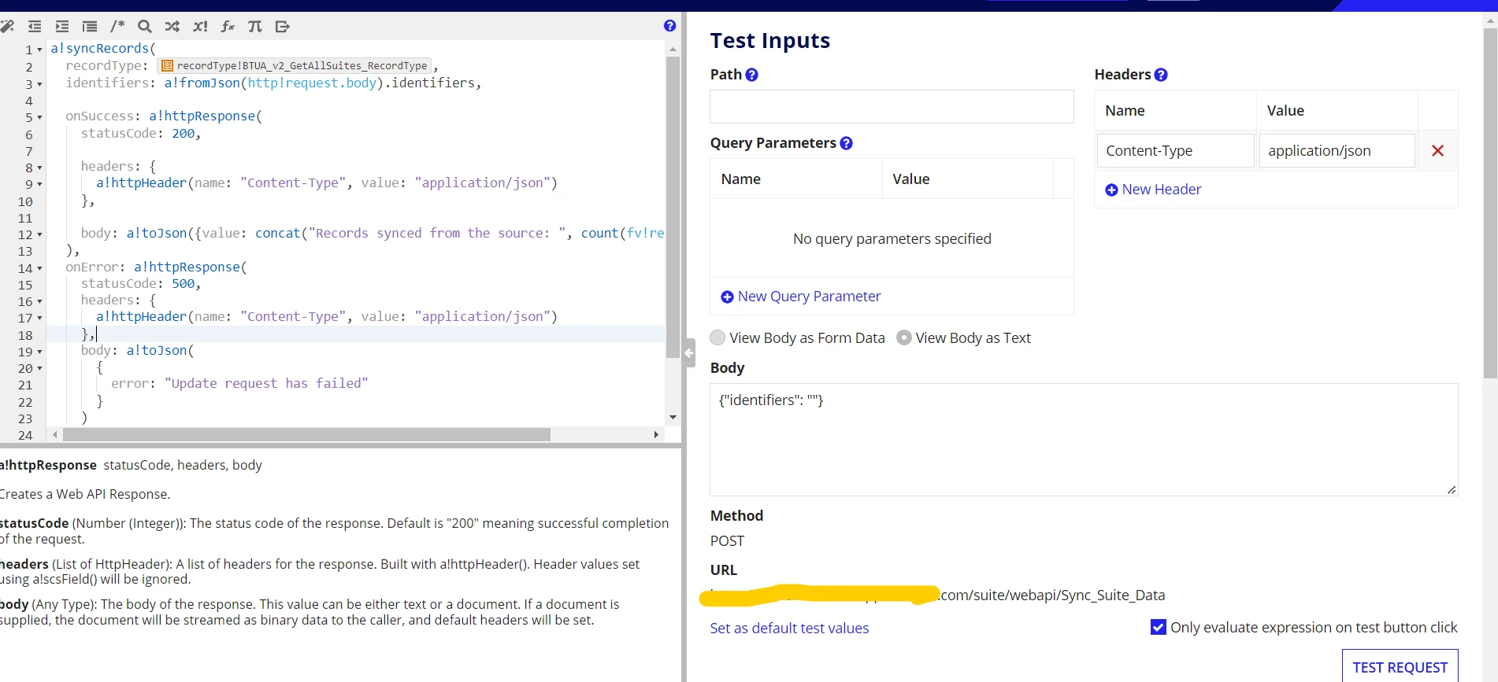Viewport: 1498px width, 682px height.
Task: Click the indented-lines icon before the comment icon
Action: [90, 27]
